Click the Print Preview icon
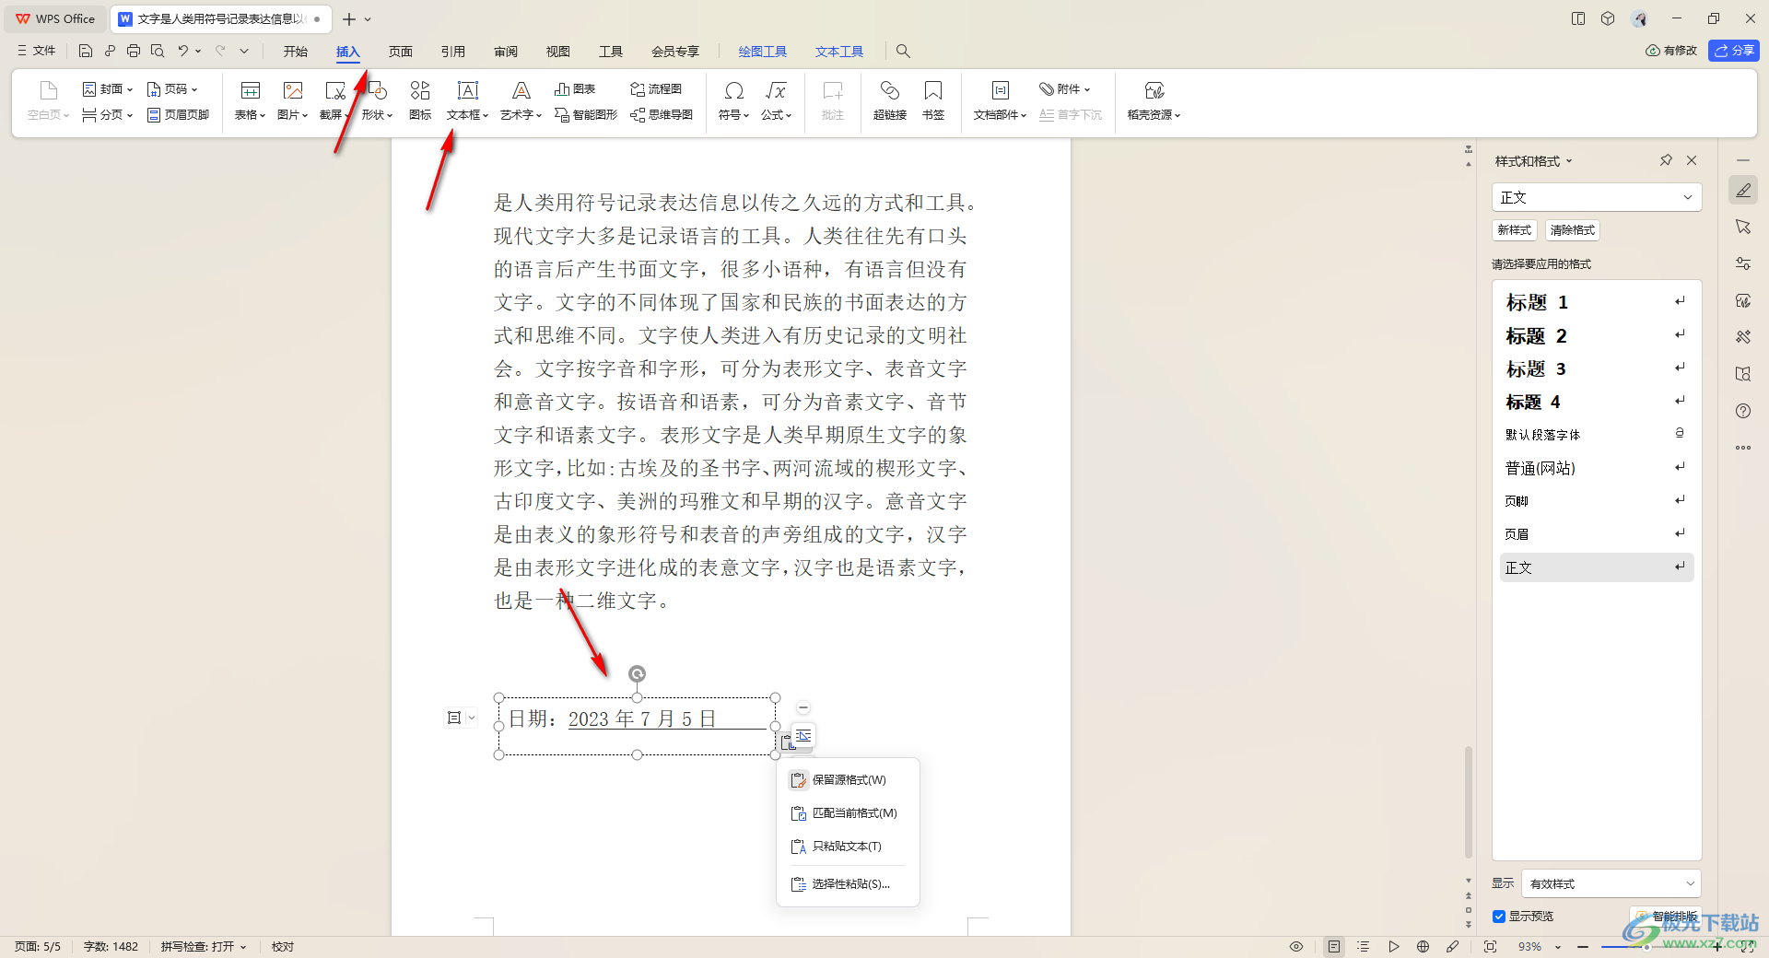 pyautogui.click(x=158, y=51)
